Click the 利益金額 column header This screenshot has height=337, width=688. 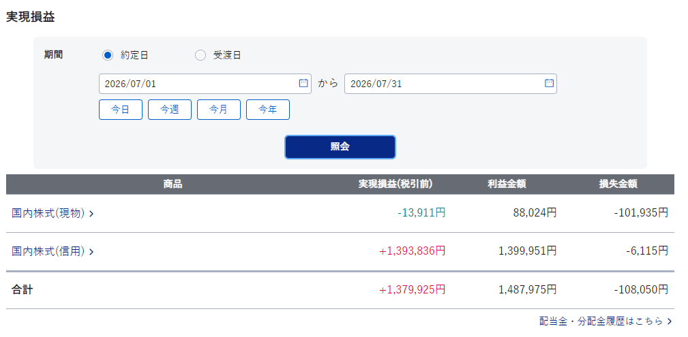507,184
